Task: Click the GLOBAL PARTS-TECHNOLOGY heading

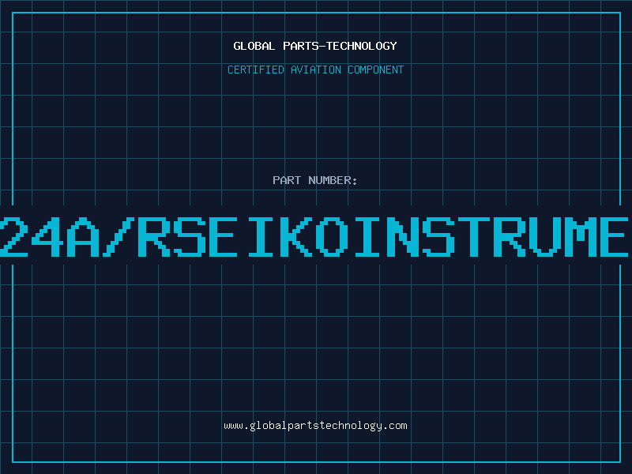Action: [x=315, y=46]
